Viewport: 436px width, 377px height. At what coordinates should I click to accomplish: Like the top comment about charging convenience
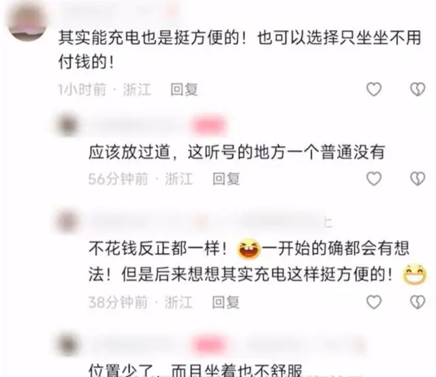(x=374, y=89)
